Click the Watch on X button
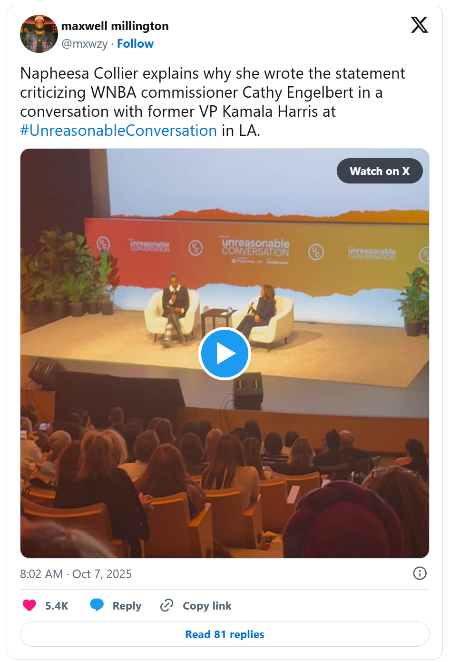The height and width of the screenshot is (662, 450). click(380, 171)
